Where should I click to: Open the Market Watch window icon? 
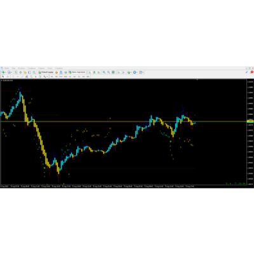[16, 72]
